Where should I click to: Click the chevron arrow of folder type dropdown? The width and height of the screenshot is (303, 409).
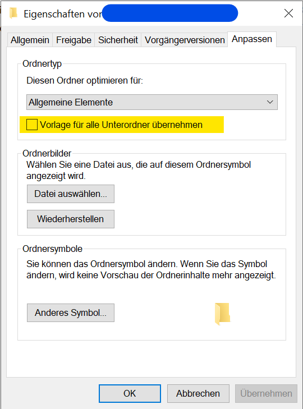pyautogui.click(x=270, y=102)
